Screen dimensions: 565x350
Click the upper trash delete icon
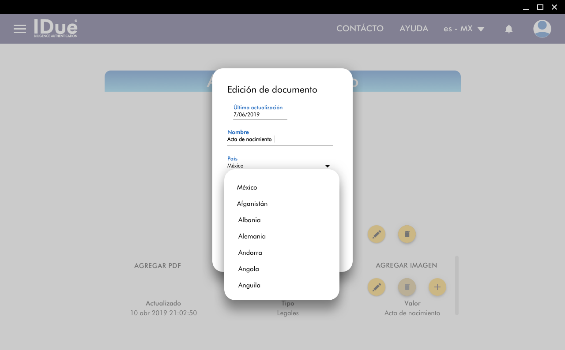[407, 234]
